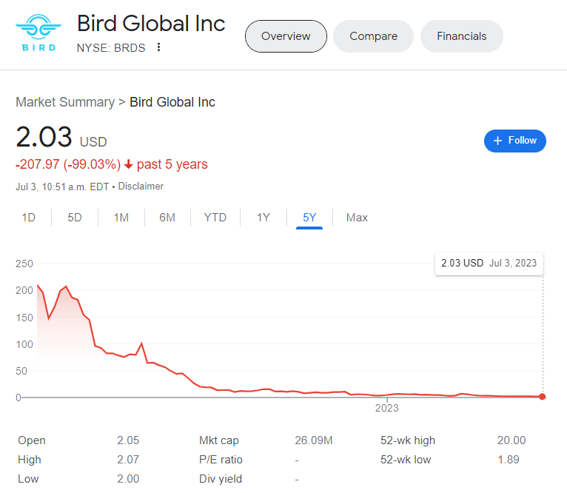Switch chart to YTD range
Image resolution: width=567 pixels, height=493 pixels.
click(215, 218)
